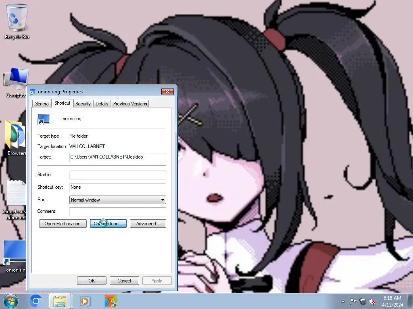Image resolution: width=413 pixels, height=309 pixels.
Task: Click the shielded colorful app taskbar icon
Action: [x=111, y=301]
